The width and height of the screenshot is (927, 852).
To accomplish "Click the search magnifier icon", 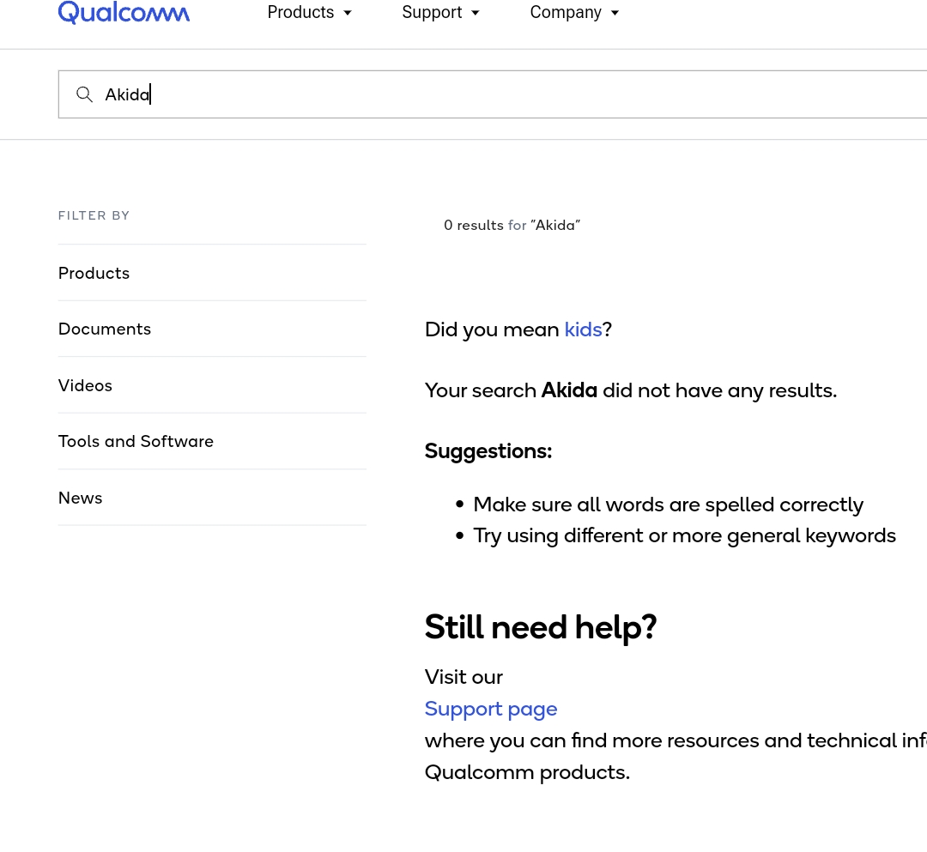I will coord(84,94).
